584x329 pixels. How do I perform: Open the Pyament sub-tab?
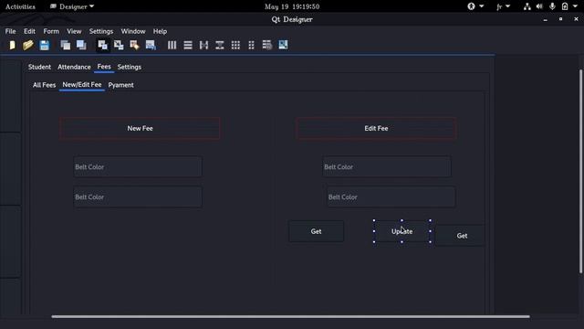coord(121,85)
